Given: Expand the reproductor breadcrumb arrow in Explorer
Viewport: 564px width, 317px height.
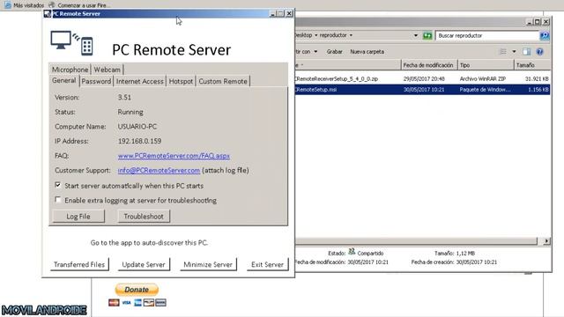Looking at the screenshot, I should tap(351, 35).
